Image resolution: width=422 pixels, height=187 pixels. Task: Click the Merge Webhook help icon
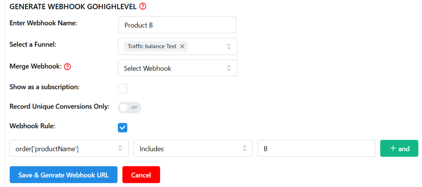pyautogui.click(x=67, y=66)
